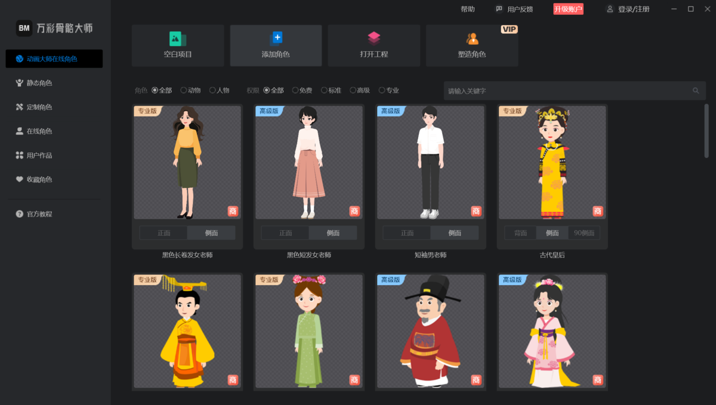This screenshot has height=405, width=716.
Task: Click the 添加角色 icon
Action: [x=276, y=45]
